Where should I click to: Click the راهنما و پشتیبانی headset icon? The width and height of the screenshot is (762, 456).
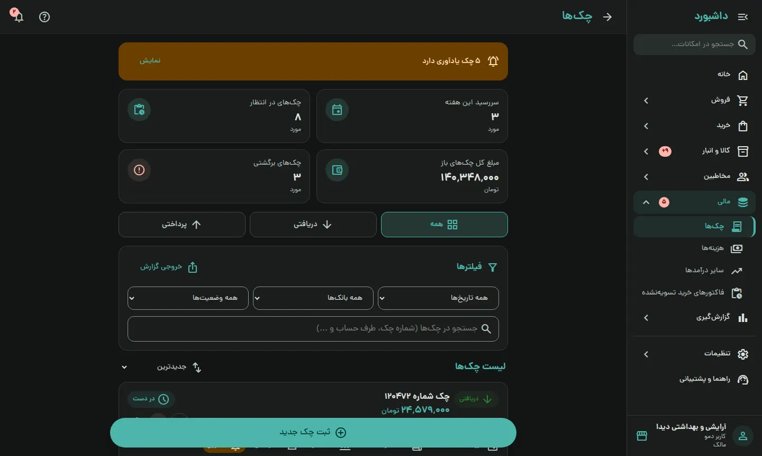coord(743,380)
